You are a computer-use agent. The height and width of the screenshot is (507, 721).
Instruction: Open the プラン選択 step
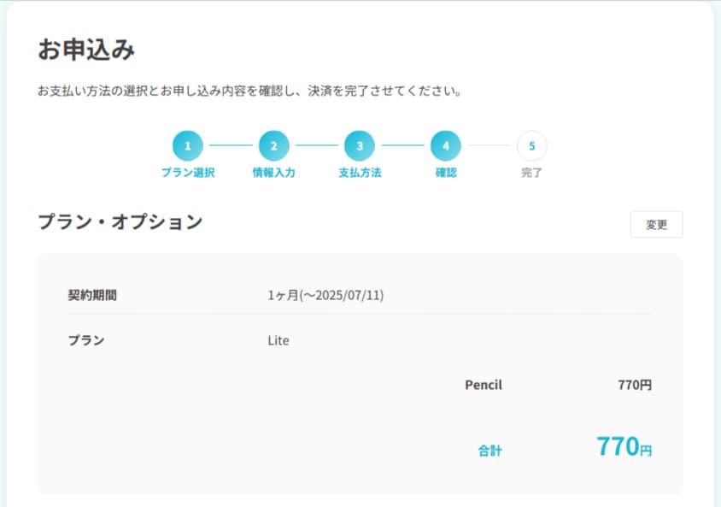[x=188, y=172]
